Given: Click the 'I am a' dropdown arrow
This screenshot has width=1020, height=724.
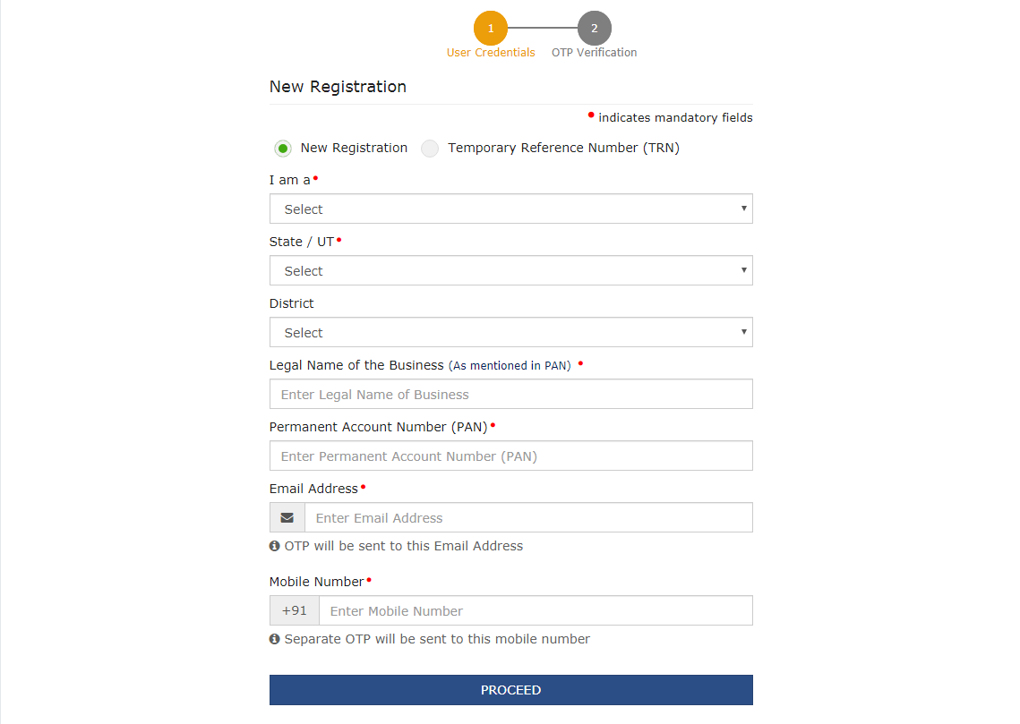Looking at the screenshot, I should [x=743, y=209].
